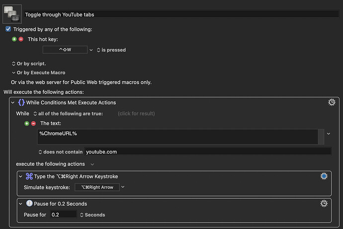This screenshot has width=343, height=229.
Task: Remove the hot key trigger with red minus
Action: click(x=21, y=39)
